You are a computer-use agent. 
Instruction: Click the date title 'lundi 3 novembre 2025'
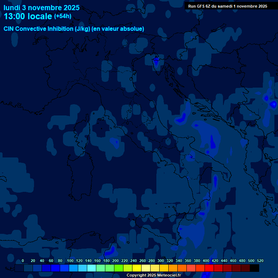pyautogui.click(x=42, y=8)
